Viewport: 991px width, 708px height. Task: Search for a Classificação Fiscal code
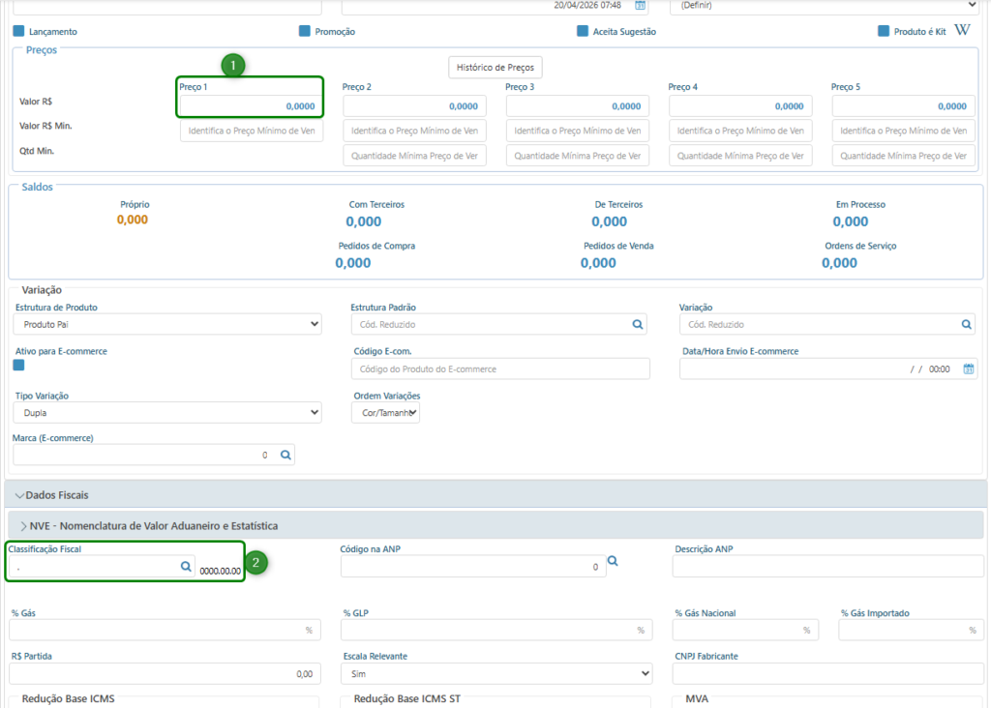coord(186,568)
